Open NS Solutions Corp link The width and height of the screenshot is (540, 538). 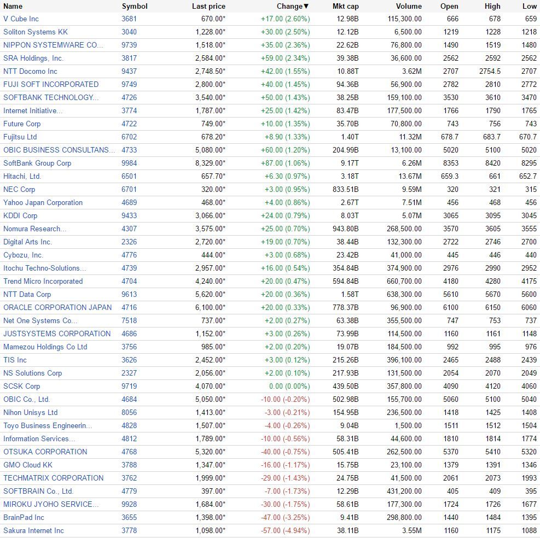click(x=33, y=373)
